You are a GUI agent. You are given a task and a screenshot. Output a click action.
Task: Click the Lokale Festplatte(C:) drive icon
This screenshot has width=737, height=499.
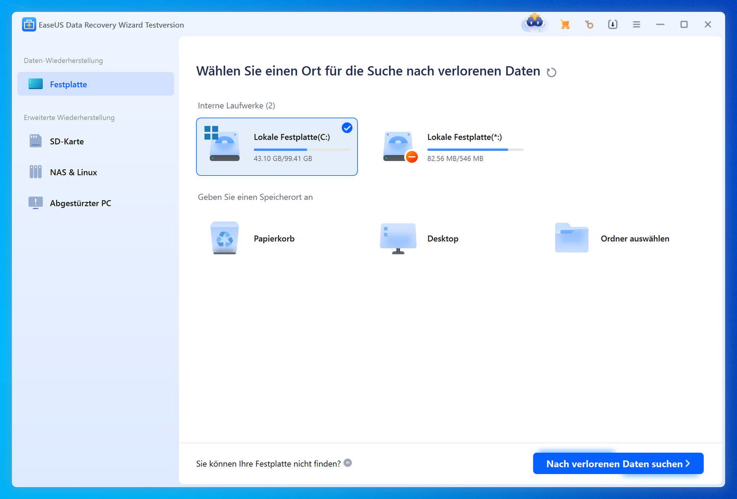click(x=223, y=146)
